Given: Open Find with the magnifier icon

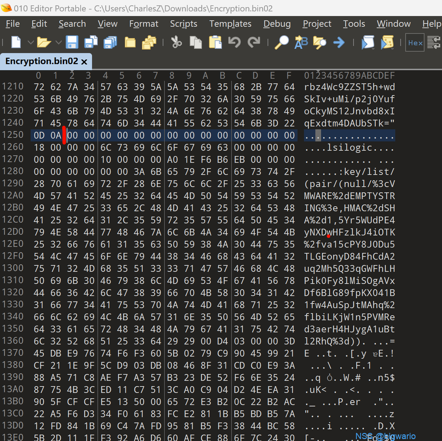Looking at the screenshot, I should tap(282, 43).
